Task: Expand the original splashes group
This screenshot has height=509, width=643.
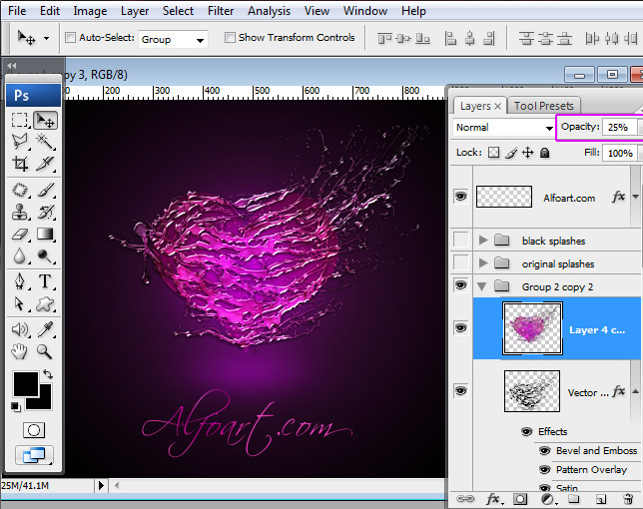Action: pos(484,263)
